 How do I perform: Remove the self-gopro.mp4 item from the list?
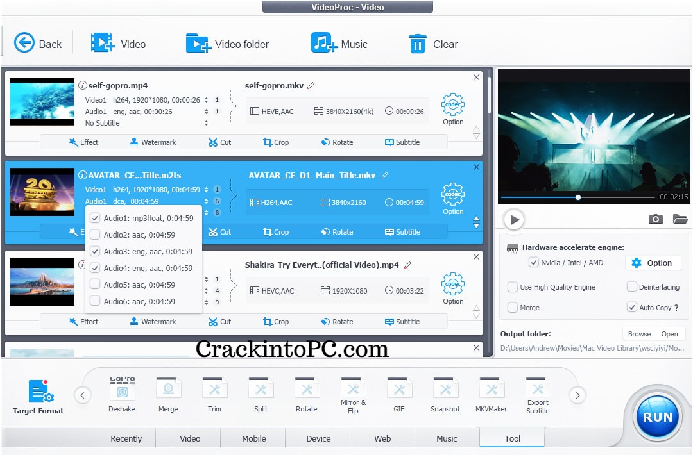click(476, 78)
